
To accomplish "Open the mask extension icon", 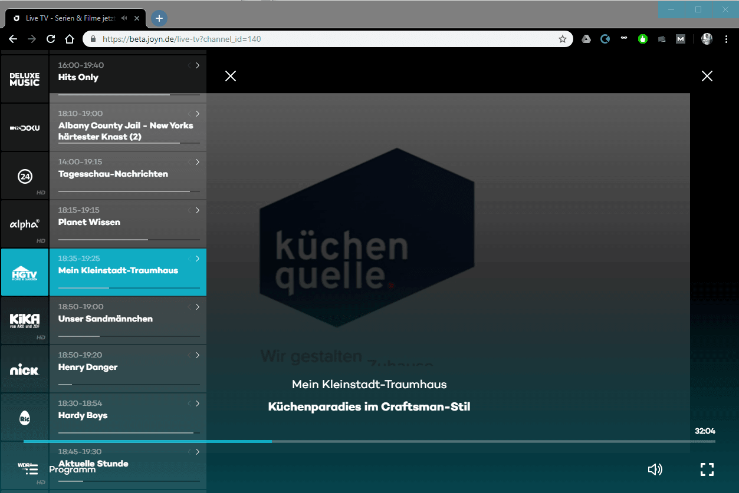I will tap(624, 39).
